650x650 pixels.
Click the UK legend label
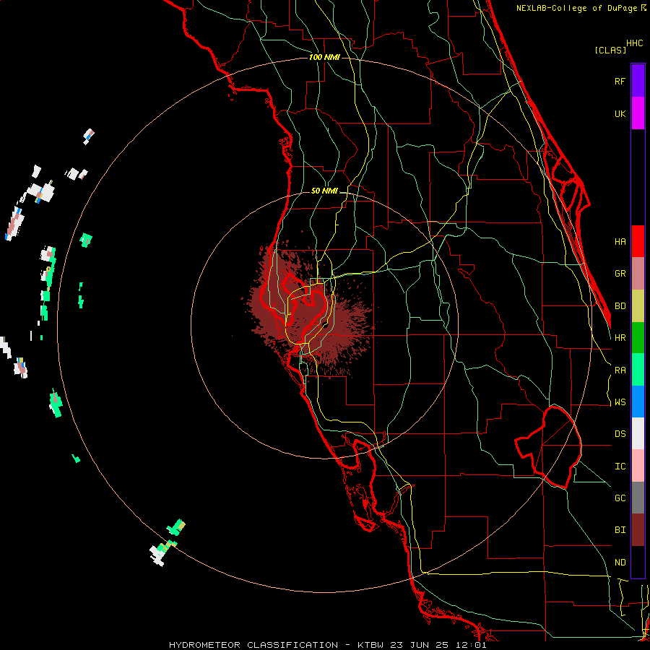click(x=620, y=113)
